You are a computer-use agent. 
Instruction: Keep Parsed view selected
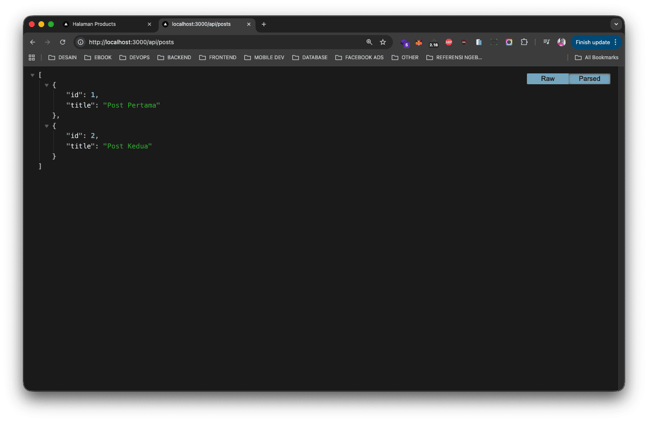coord(590,78)
